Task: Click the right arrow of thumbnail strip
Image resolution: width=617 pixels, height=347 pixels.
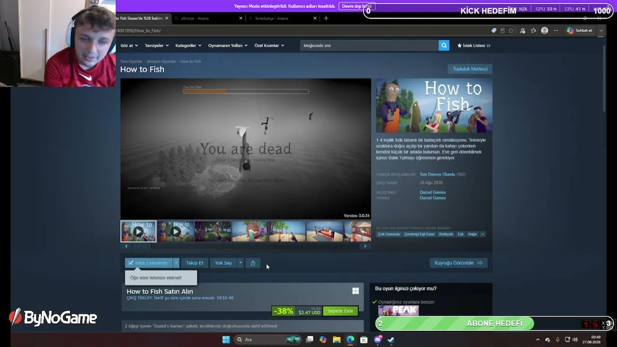Action: pos(365,246)
